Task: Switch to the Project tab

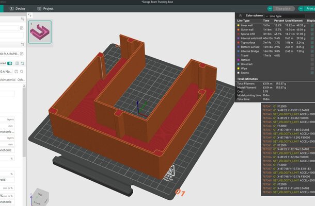Action: click(x=45, y=9)
